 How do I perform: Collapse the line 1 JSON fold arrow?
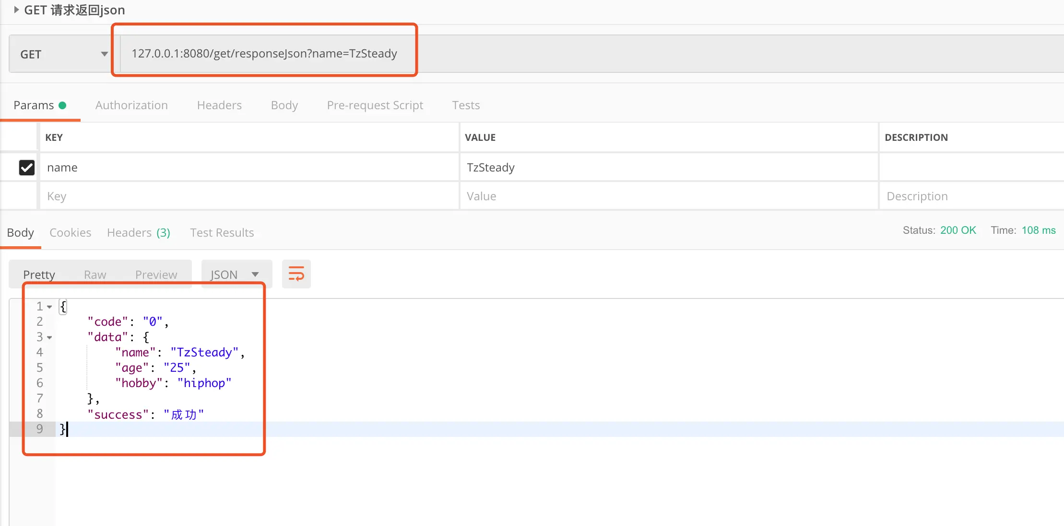pos(49,307)
